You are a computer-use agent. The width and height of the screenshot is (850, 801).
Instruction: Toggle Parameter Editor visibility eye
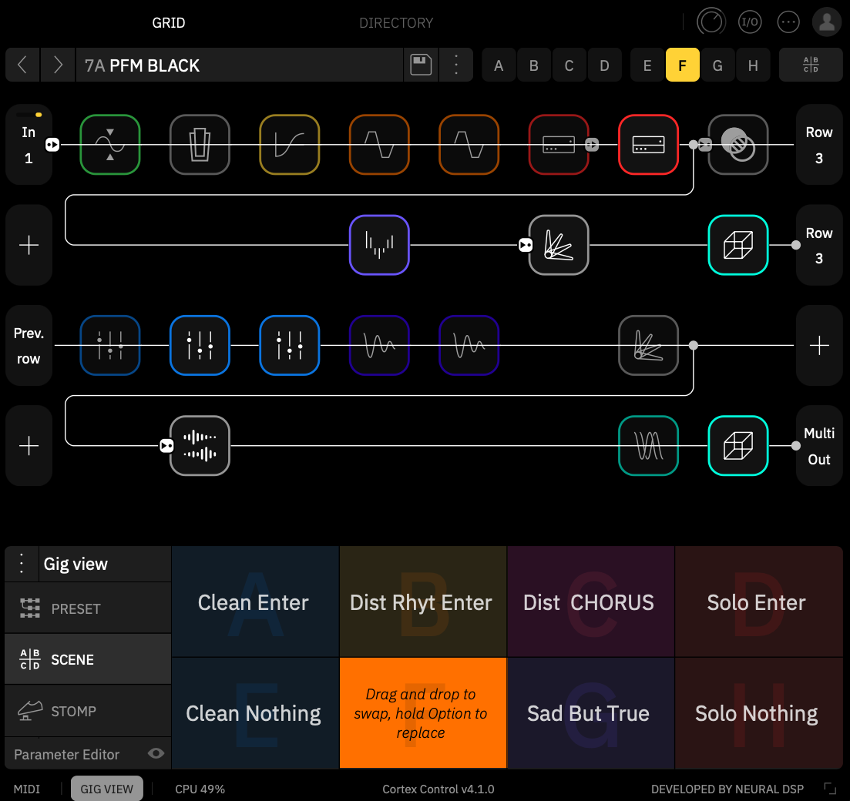pos(156,753)
